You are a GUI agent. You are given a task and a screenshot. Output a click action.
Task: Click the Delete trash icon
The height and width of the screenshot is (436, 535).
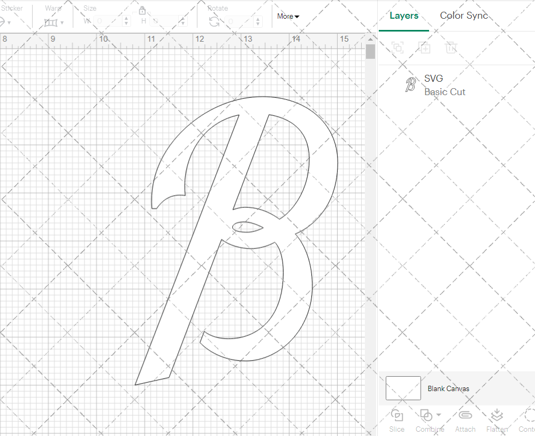pos(451,48)
